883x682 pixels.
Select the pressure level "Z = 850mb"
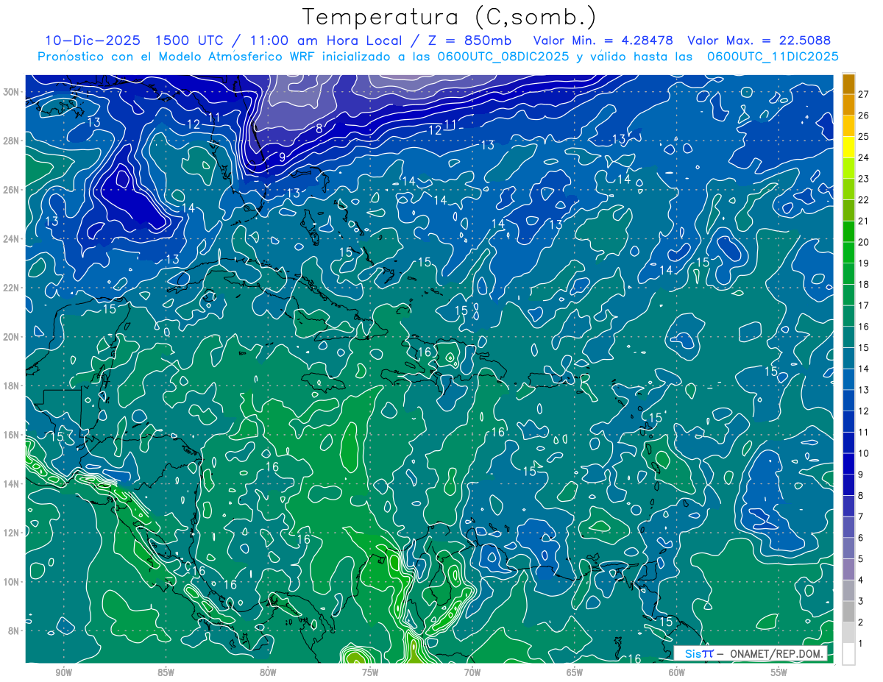pos(465,40)
